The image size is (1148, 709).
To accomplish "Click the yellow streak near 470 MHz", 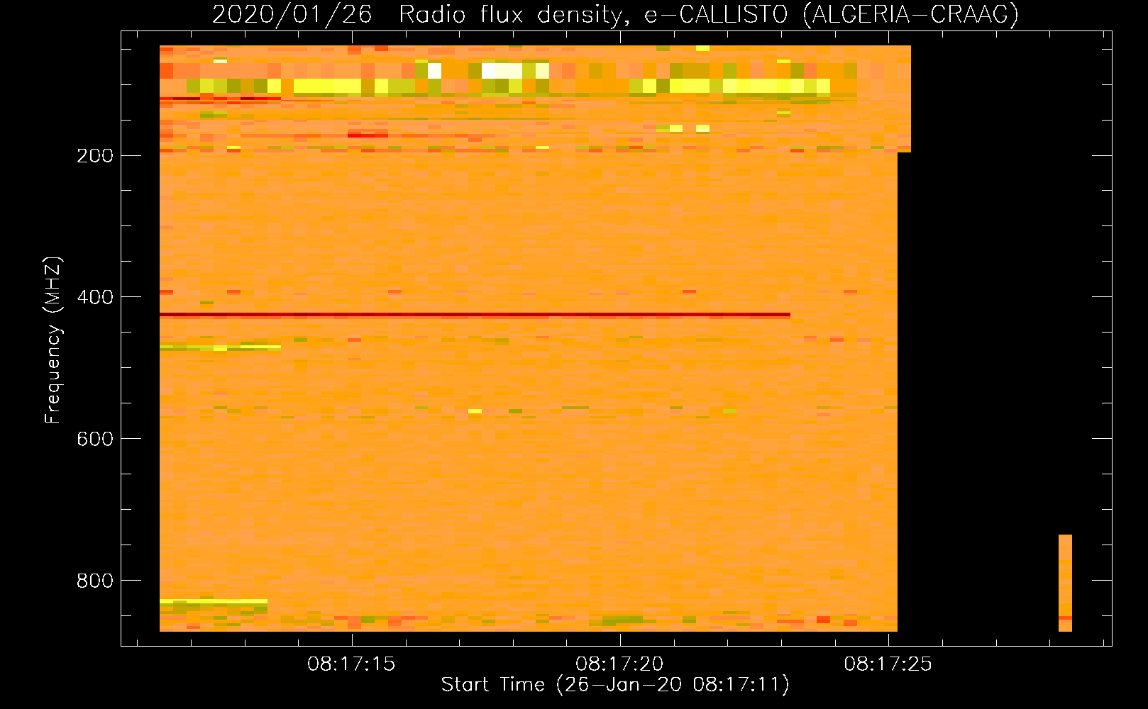I will pos(220,347).
